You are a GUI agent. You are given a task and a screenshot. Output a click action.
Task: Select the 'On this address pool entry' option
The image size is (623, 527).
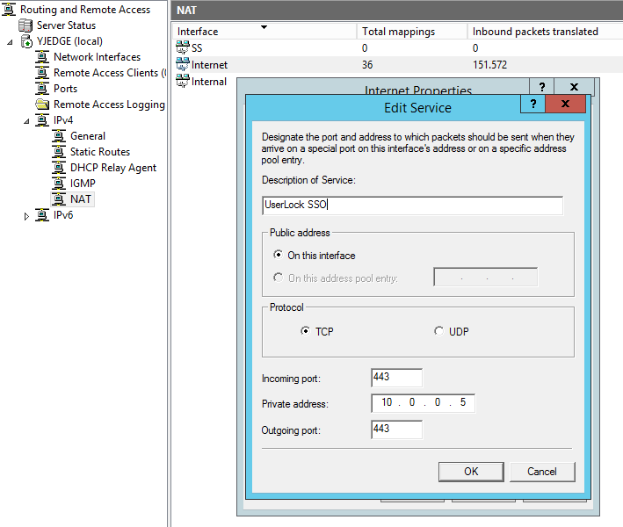(279, 278)
